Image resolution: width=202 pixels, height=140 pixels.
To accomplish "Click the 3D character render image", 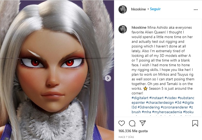I will coord(57,70).
